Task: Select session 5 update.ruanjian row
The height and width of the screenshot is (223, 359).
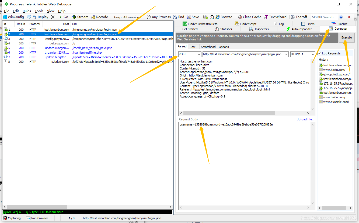Action: pyautogui.click(x=88, y=48)
